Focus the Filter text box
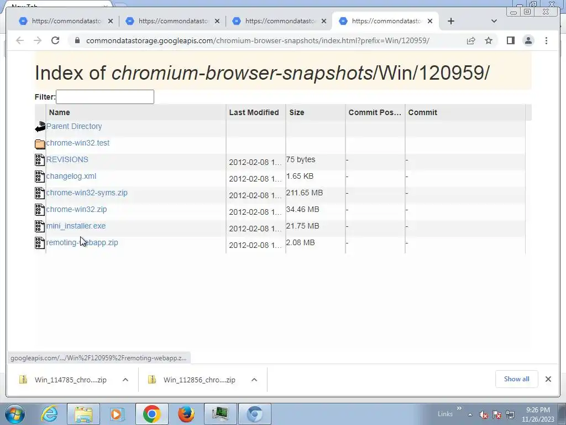Screen dimensions: 566x425 pos(104,97)
